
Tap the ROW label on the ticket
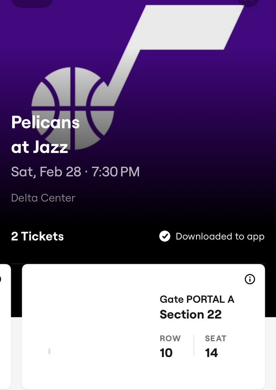pyautogui.click(x=170, y=338)
